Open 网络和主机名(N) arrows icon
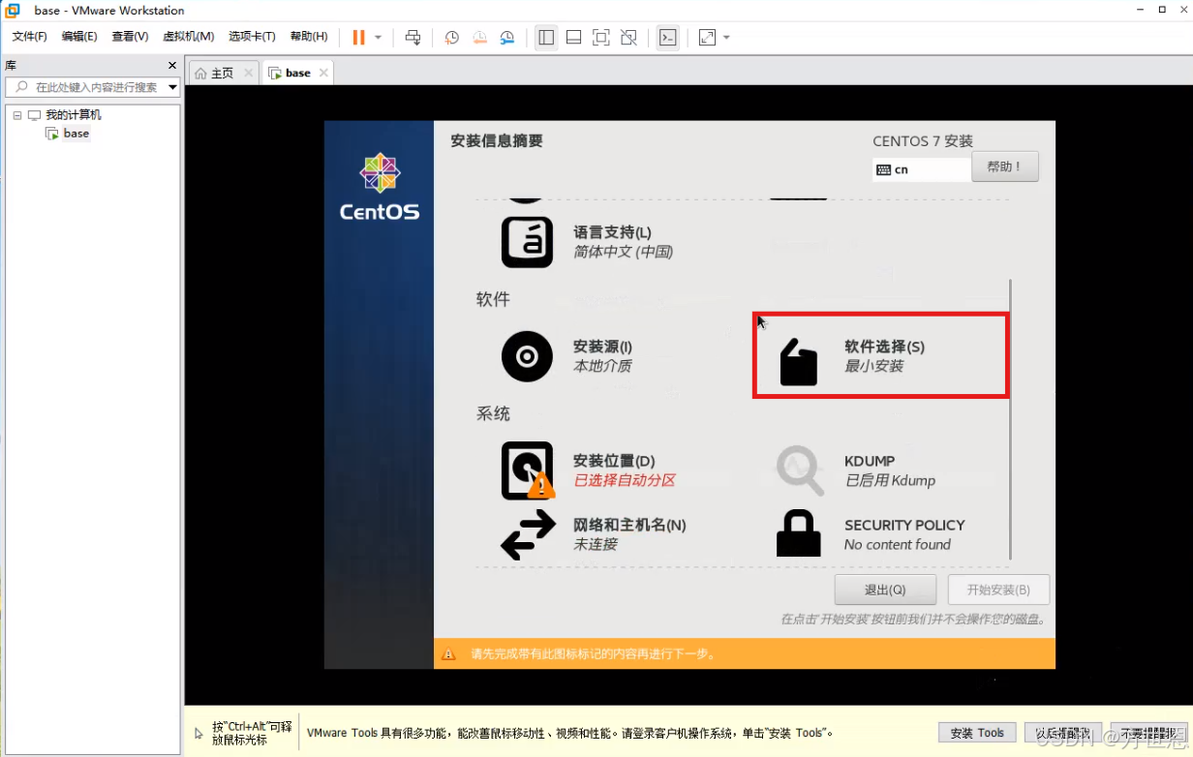The width and height of the screenshot is (1193, 757). (528, 534)
